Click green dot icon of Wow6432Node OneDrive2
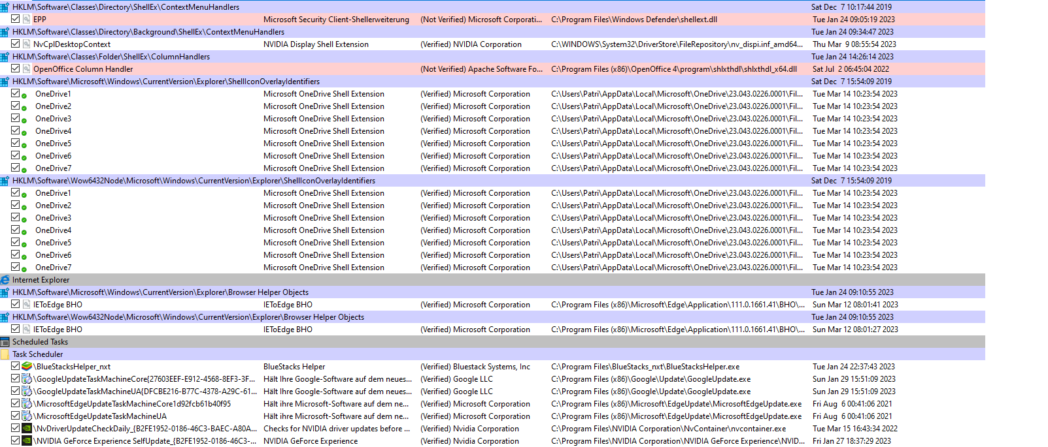The image size is (1048, 447). (24, 208)
